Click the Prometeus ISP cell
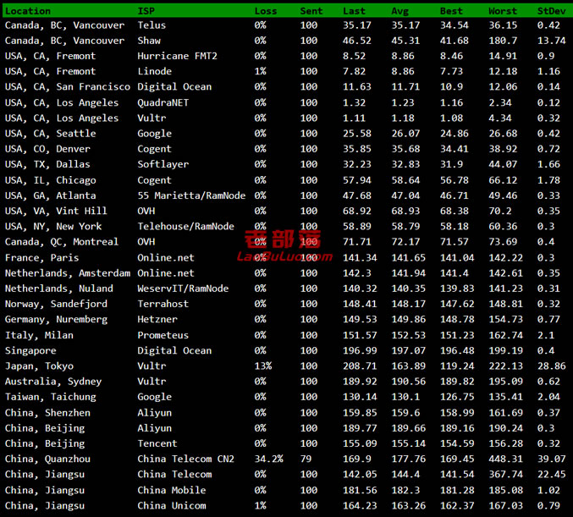Image resolution: width=573 pixels, height=517 pixels. tap(163, 335)
